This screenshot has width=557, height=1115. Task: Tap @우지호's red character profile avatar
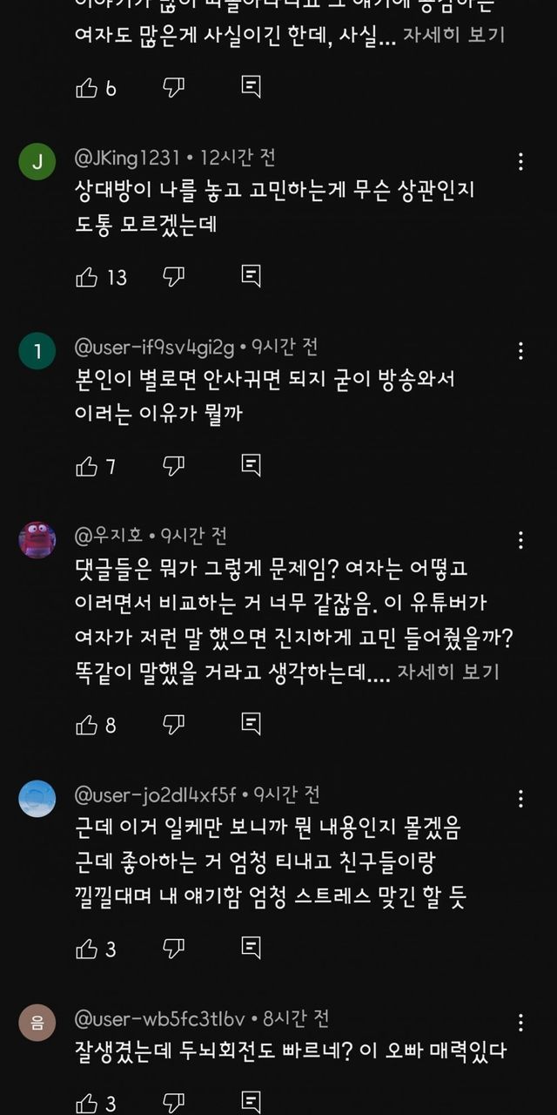37,540
